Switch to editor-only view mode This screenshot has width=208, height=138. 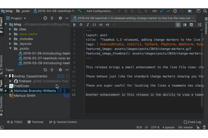pyautogui.click(x=178, y=25)
